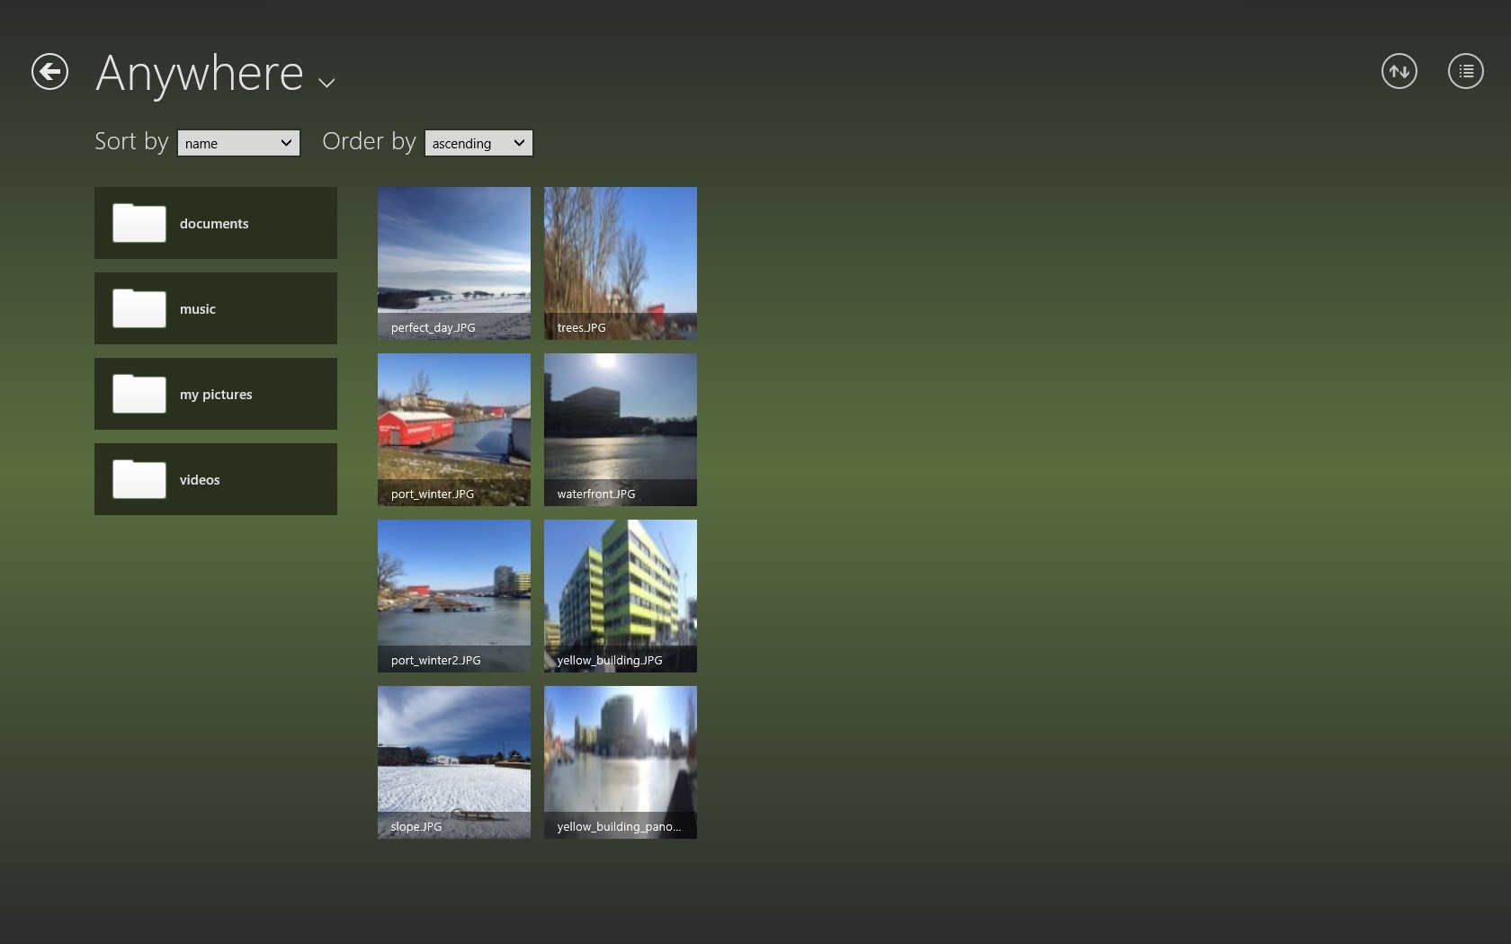Image resolution: width=1511 pixels, height=944 pixels.
Task: Open the videos folder label
Action: coord(200,480)
